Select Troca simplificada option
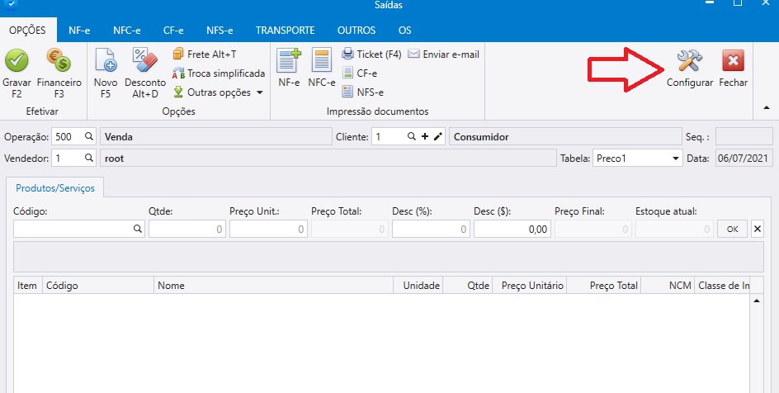The image size is (779, 393). click(x=219, y=73)
